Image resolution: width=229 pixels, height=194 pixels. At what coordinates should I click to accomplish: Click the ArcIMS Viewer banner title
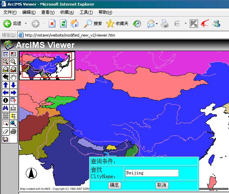tap(45, 45)
